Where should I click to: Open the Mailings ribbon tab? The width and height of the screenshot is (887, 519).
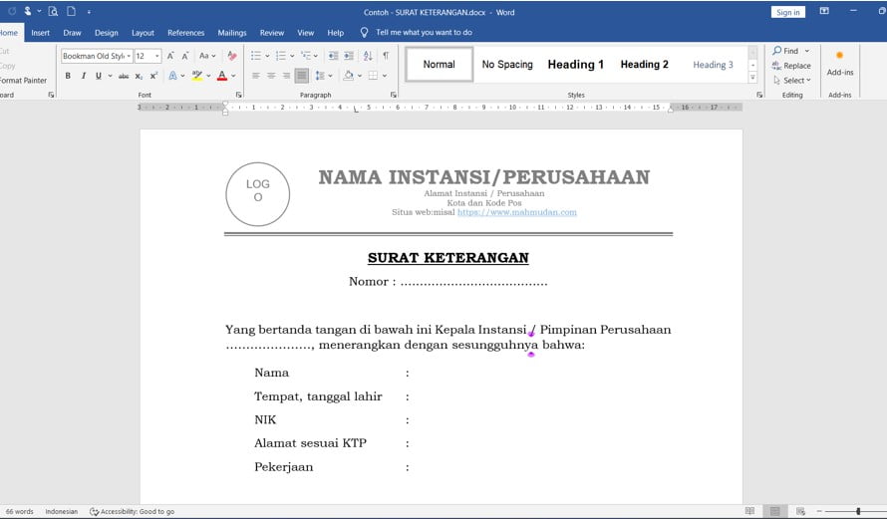pyautogui.click(x=232, y=33)
